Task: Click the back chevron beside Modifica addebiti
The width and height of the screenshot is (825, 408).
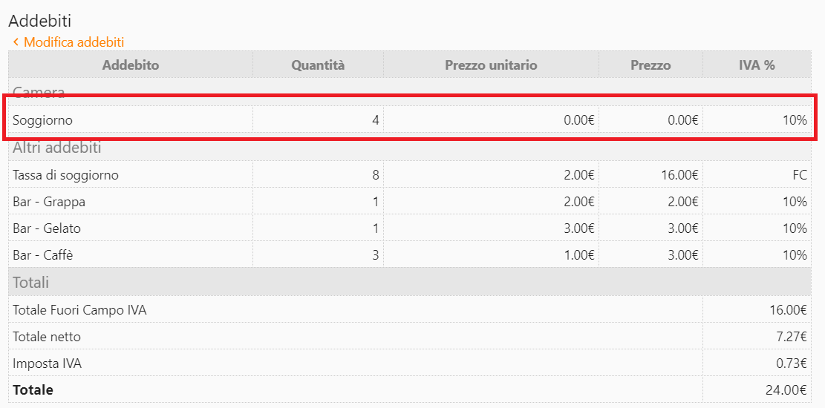Action: tap(16, 42)
